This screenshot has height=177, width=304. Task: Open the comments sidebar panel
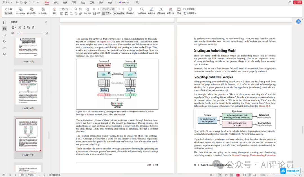tap(4, 35)
